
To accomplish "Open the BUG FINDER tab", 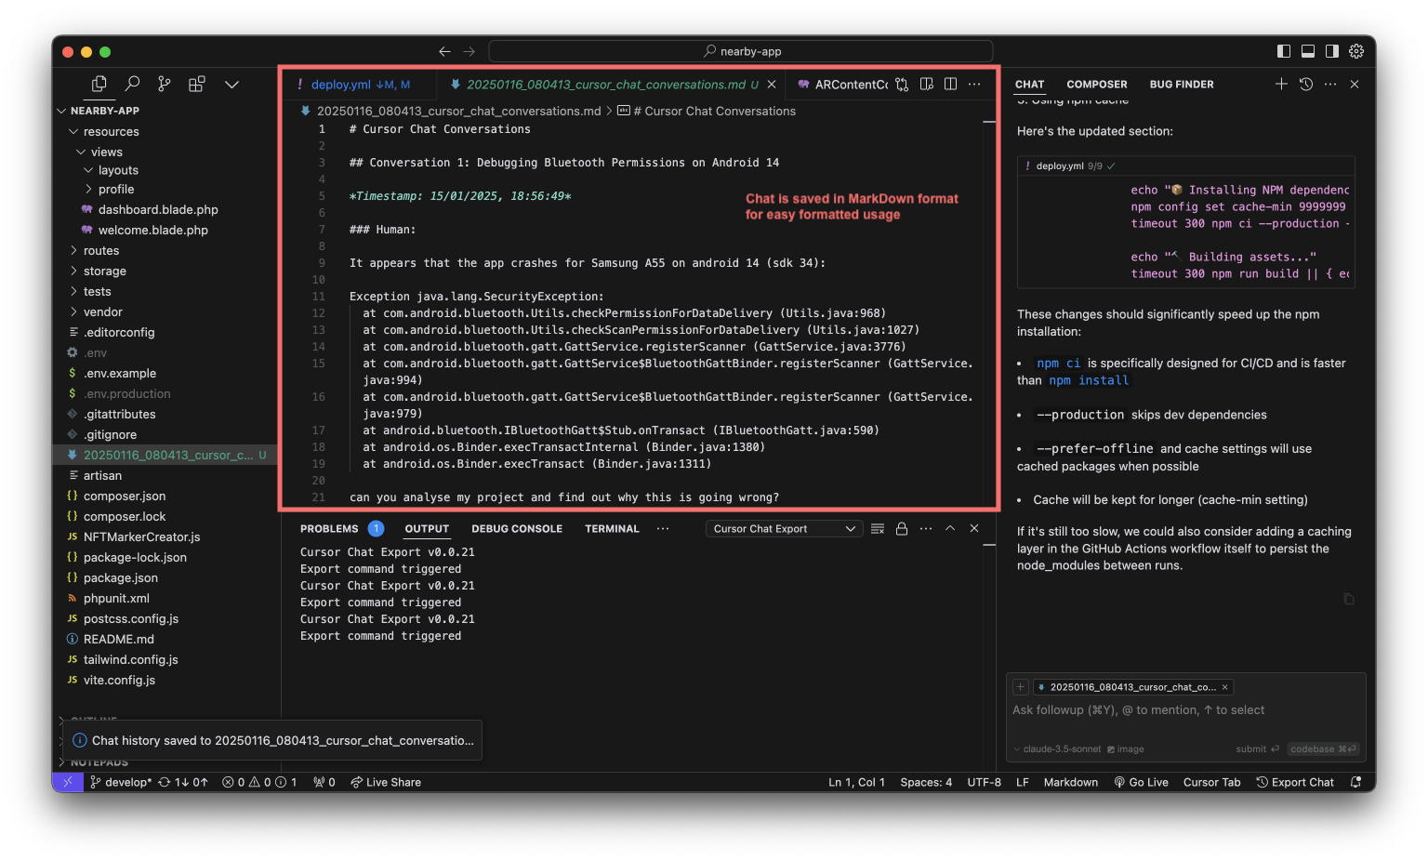I will click(x=1182, y=85).
